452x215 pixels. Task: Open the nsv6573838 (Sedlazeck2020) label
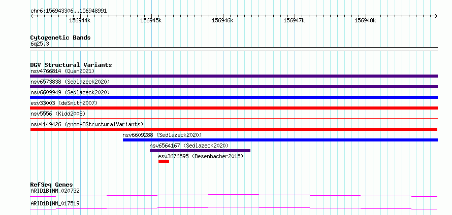point(70,82)
